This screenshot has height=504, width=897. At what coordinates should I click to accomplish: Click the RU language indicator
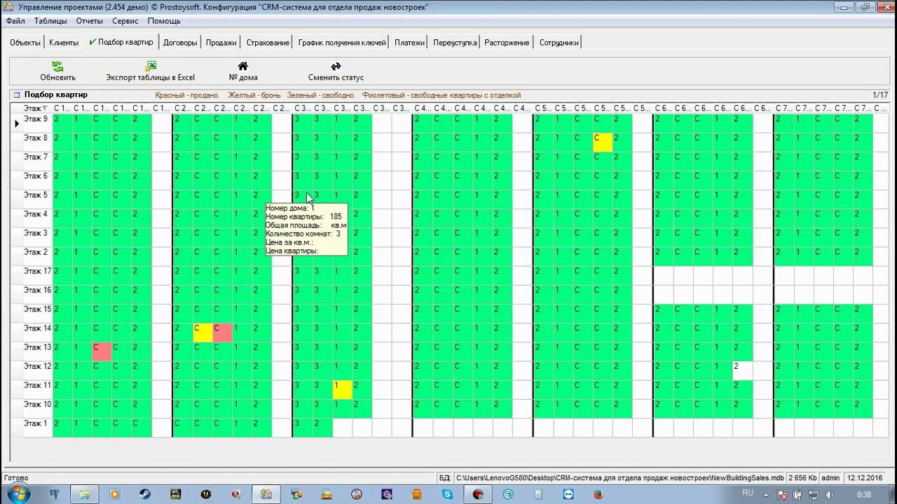[x=747, y=492]
